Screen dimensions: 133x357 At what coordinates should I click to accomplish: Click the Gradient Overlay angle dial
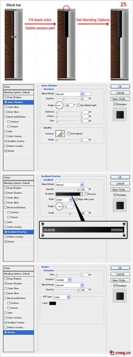[x=59, y=206]
